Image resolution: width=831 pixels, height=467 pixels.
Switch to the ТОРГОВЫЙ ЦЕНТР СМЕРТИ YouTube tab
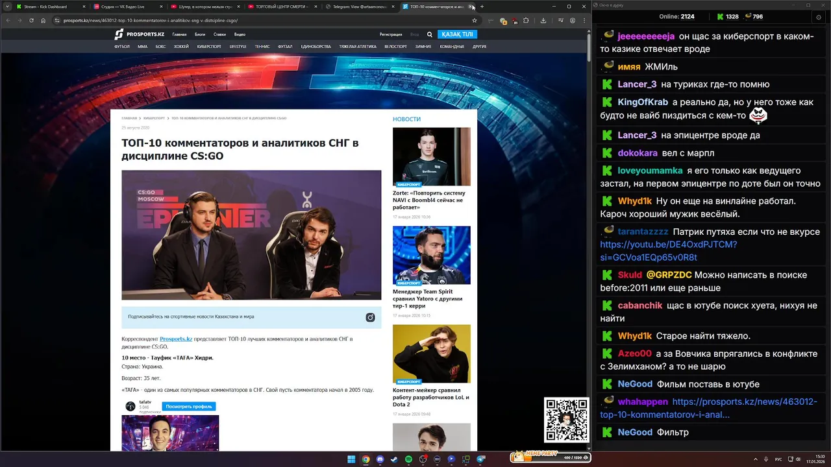pyautogui.click(x=280, y=6)
